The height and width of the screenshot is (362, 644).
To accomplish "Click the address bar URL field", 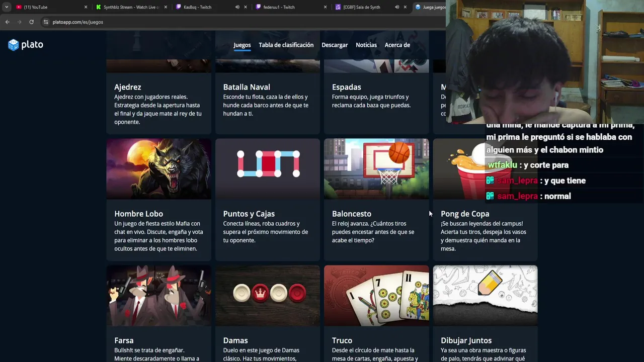I will pos(242,22).
